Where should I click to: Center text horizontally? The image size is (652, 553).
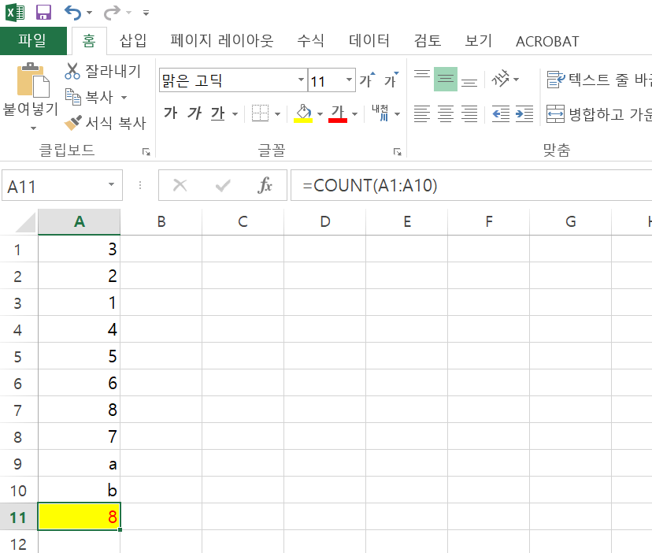coord(446,113)
